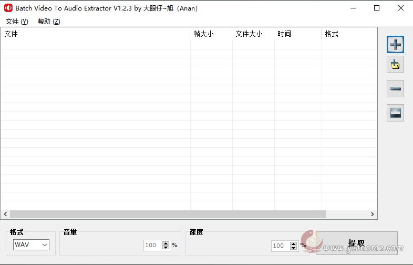Click the plus icon to add files
Image resolution: width=413 pixels, height=265 pixels.
(x=395, y=45)
